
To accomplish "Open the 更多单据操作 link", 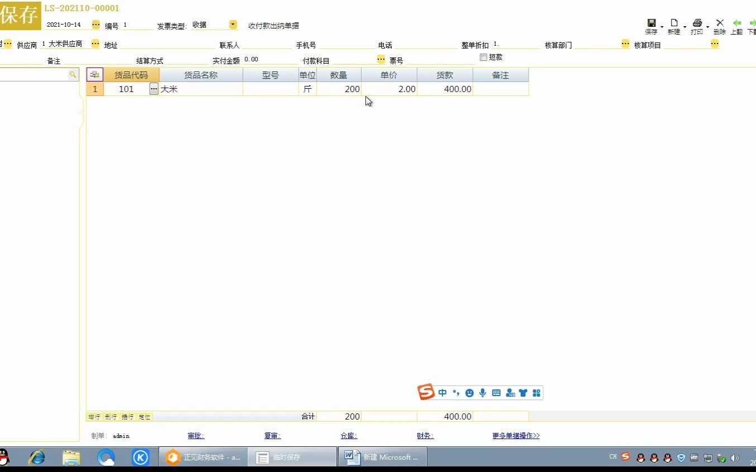I will (x=515, y=436).
